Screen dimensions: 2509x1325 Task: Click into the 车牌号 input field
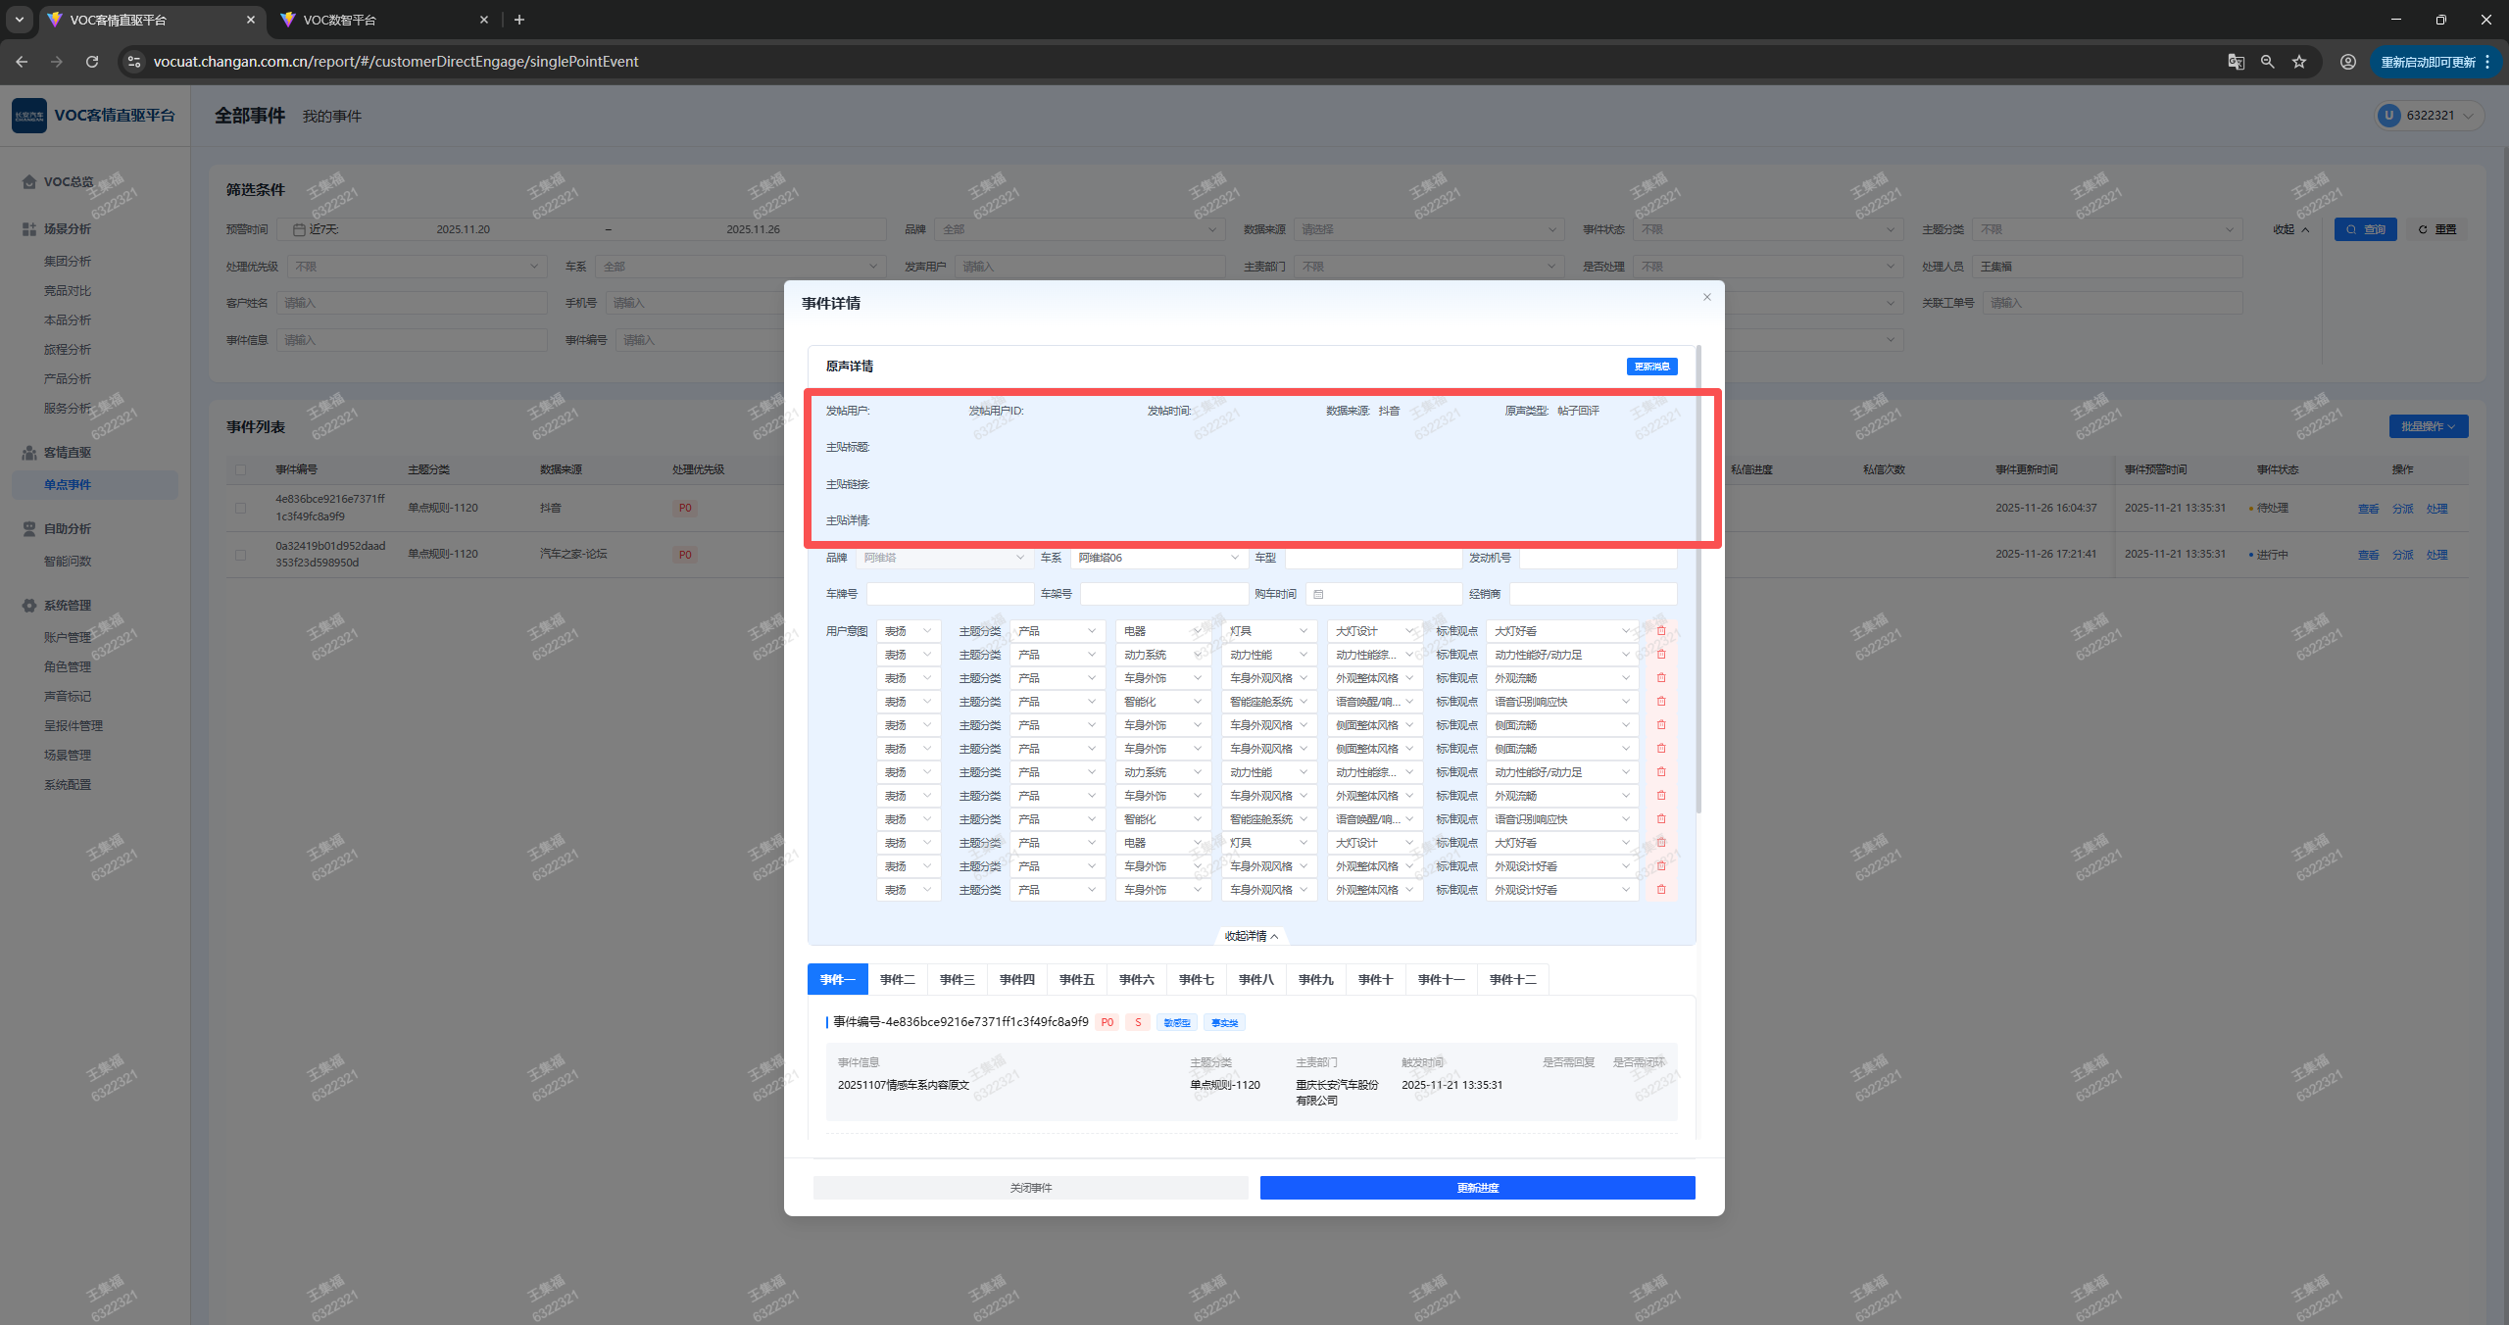[949, 594]
